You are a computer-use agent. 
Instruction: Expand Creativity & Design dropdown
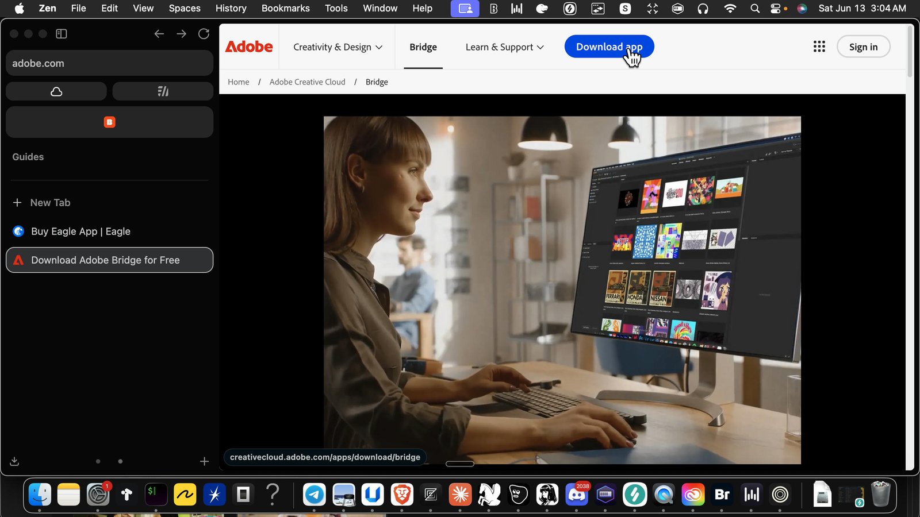(338, 47)
